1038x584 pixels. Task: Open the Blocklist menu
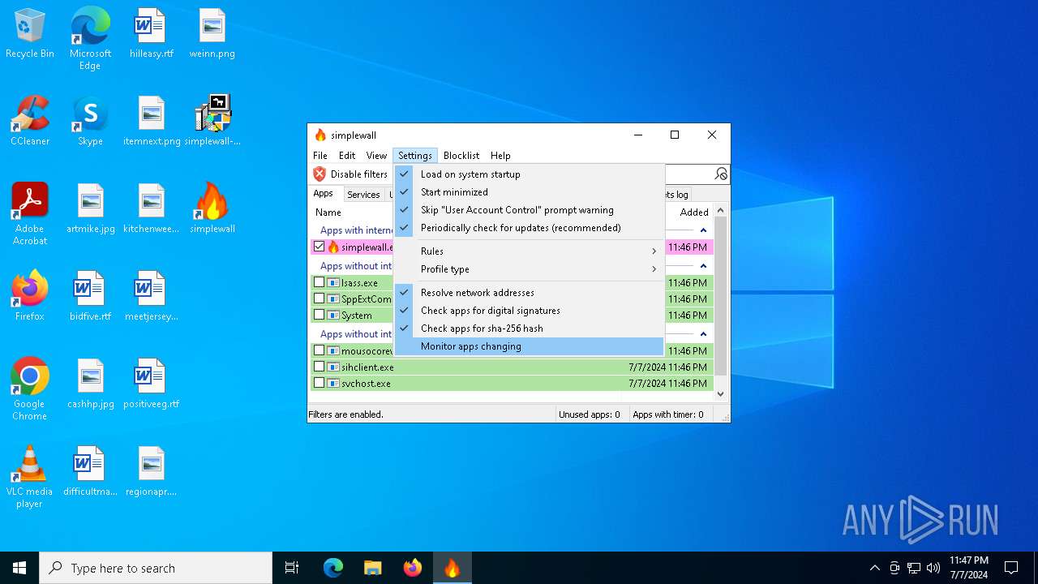pos(461,156)
